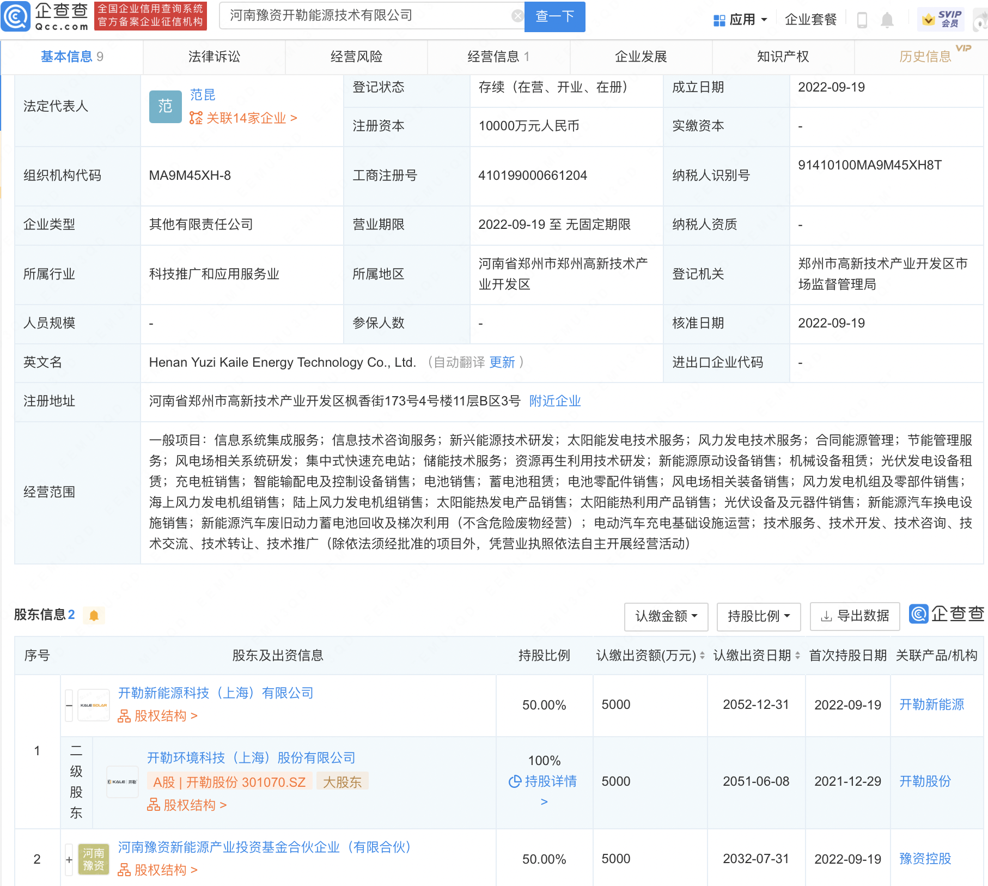The height and width of the screenshot is (886, 988).
Task: Sort by 认缴出资额(万元) column
Action: 702,656
